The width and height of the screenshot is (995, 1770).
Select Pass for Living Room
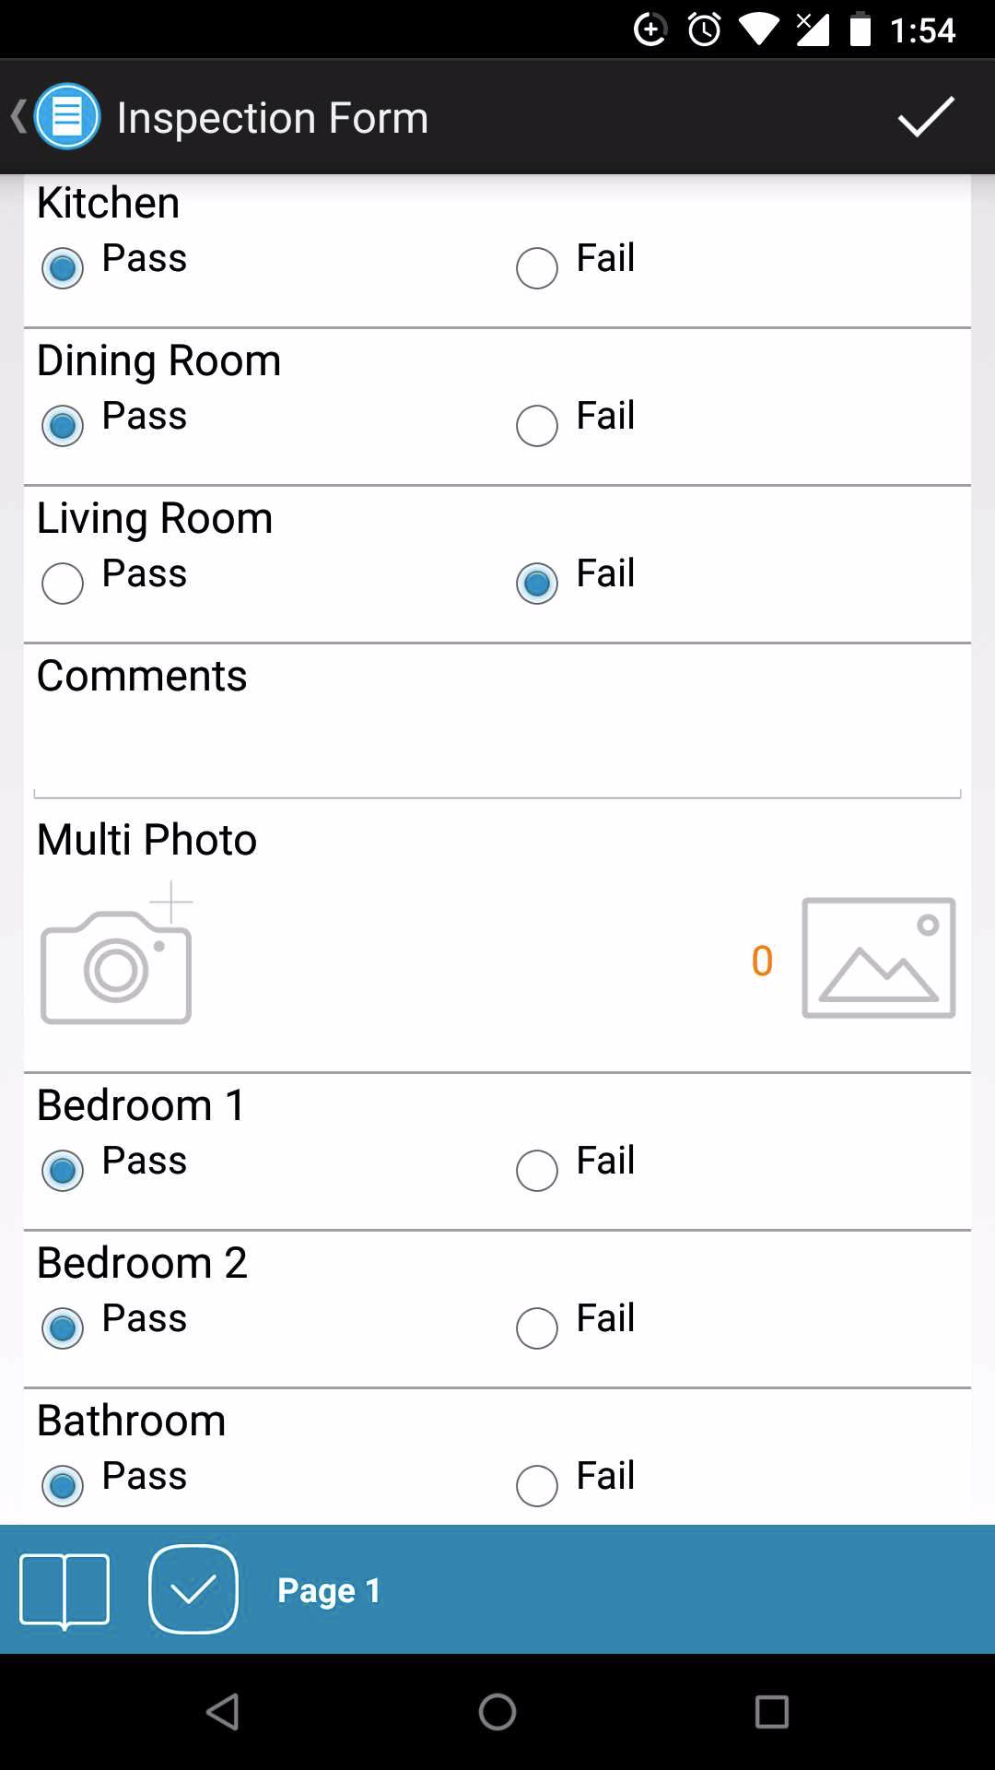click(63, 584)
